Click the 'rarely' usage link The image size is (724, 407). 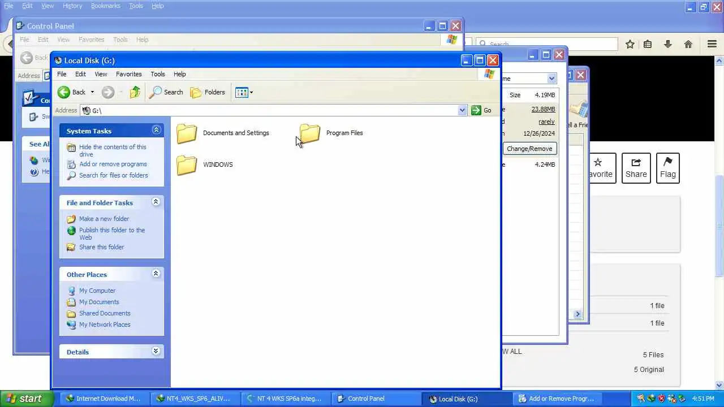click(x=546, y=122)
